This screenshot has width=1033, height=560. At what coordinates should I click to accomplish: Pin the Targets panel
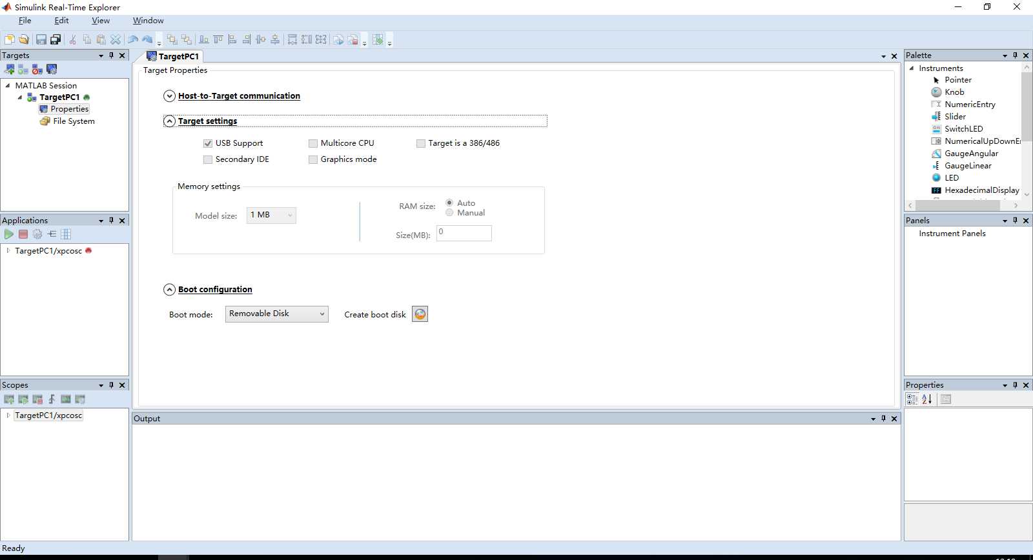(x=111, y=55)
